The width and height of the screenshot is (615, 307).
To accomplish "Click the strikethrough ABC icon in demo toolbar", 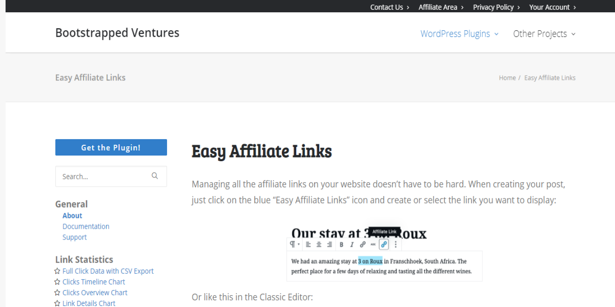I will pyautogui.click(x=373, y=244).
